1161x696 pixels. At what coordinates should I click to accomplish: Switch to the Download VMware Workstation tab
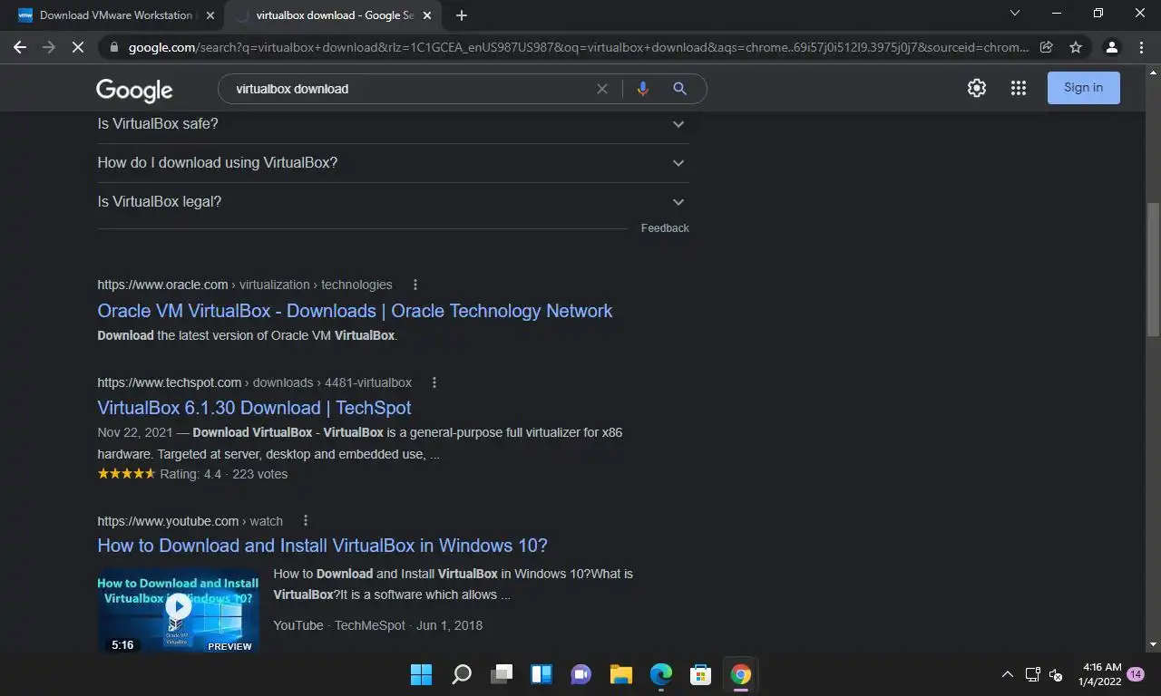115,15
